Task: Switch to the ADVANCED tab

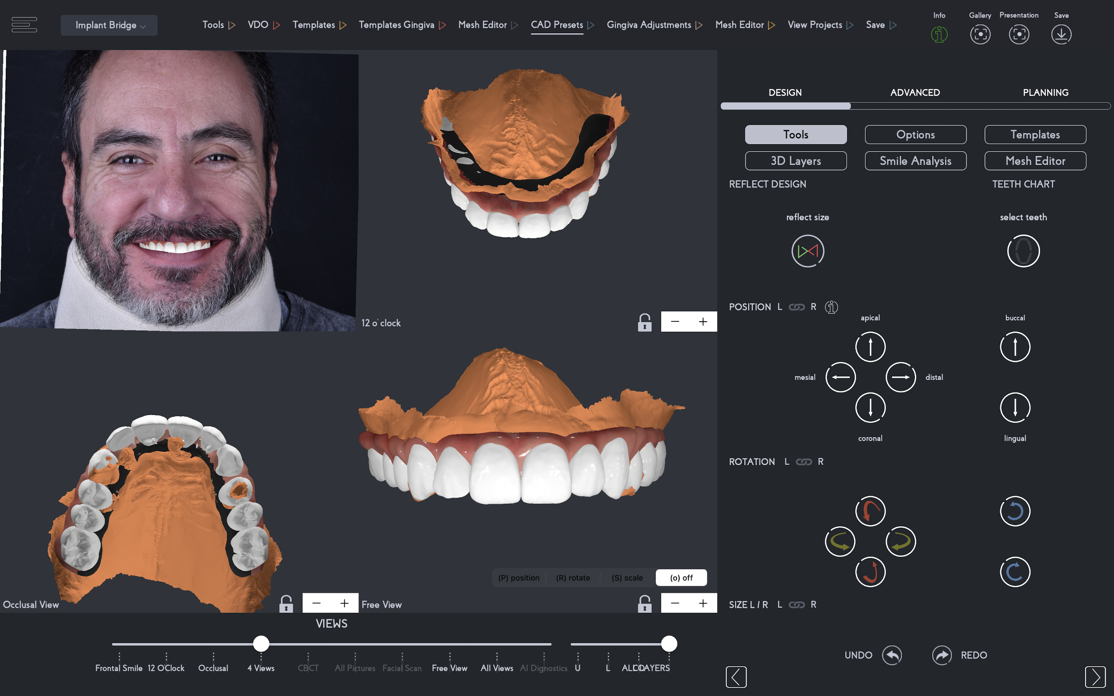Action: (x=915, y=92)
